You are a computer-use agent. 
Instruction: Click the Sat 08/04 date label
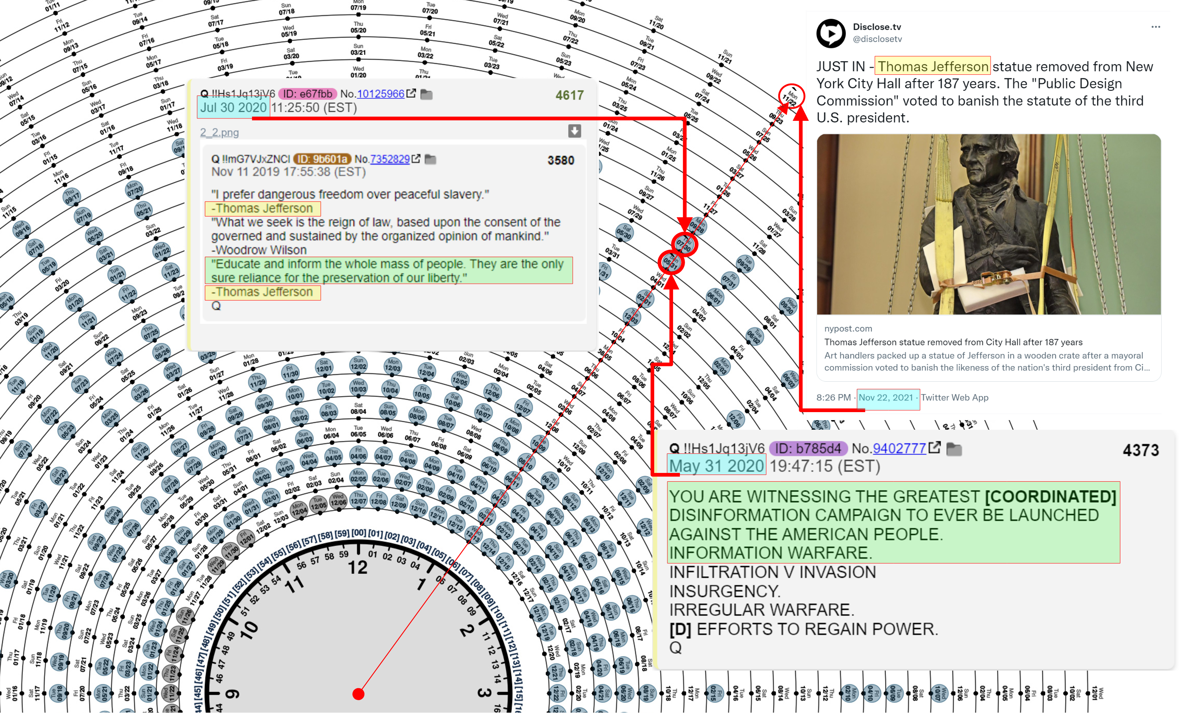[359, 409]
